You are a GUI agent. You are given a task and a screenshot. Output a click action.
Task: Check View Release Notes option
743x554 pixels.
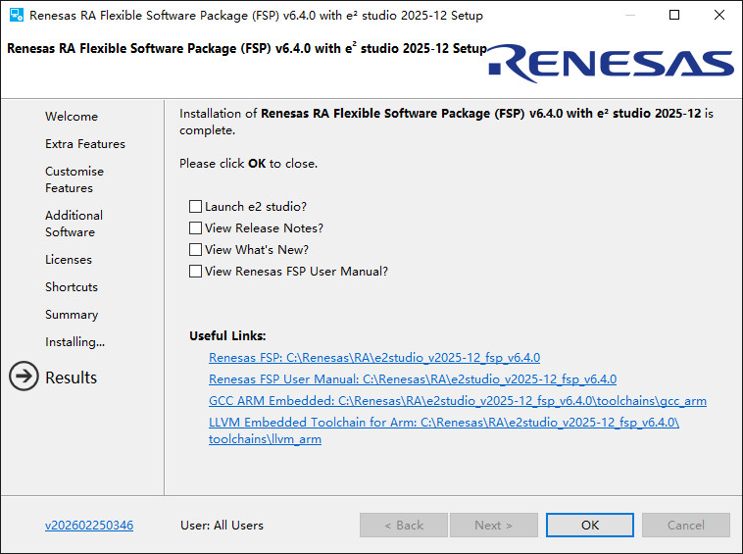[x=195, y=227]
